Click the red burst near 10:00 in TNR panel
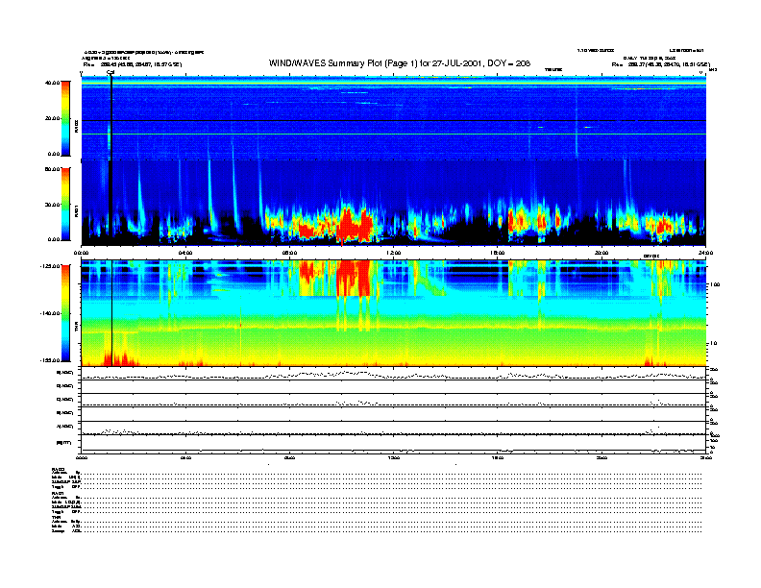This screenshot has height=588, width=761. coord(354,278)
